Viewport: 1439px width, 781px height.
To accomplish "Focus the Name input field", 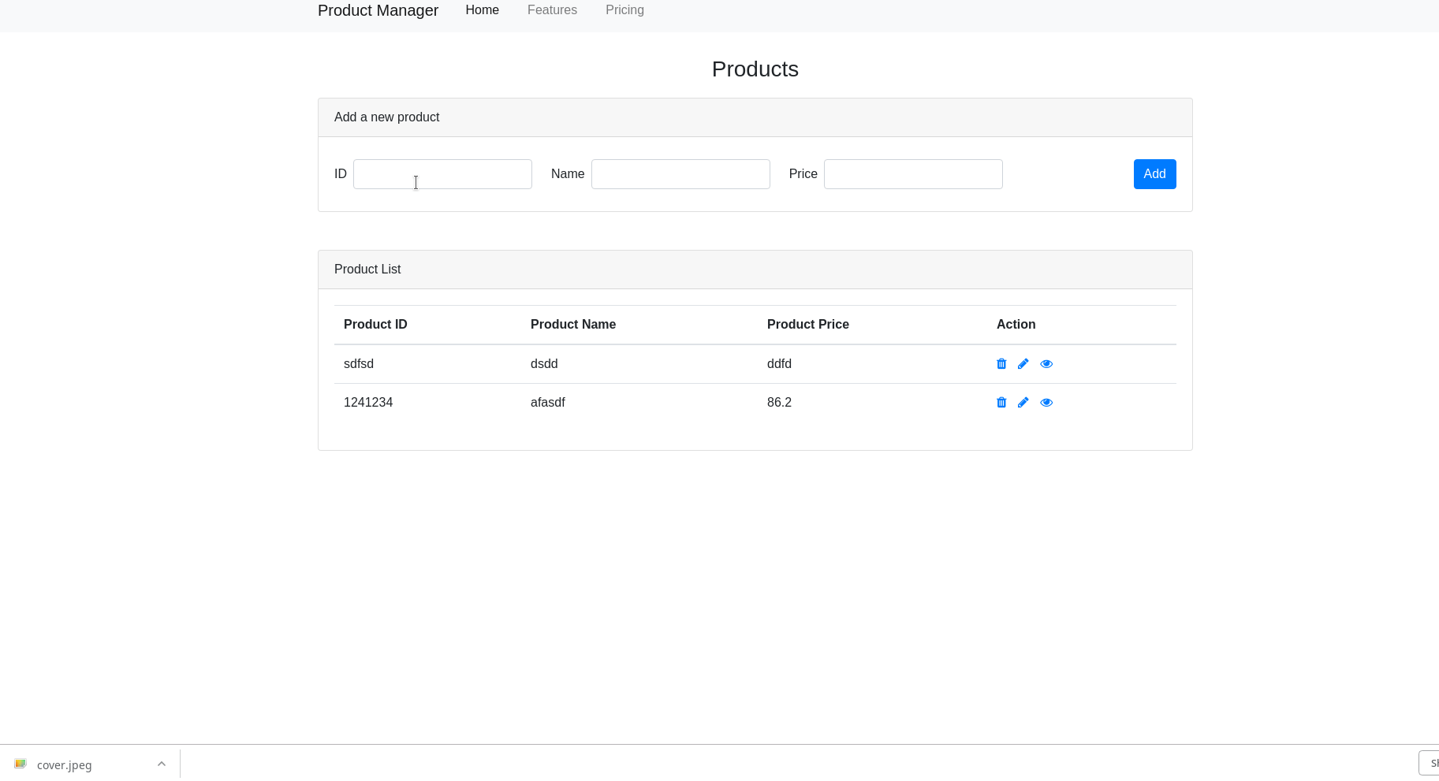I will pyautogui.click(x=680, y=174).
